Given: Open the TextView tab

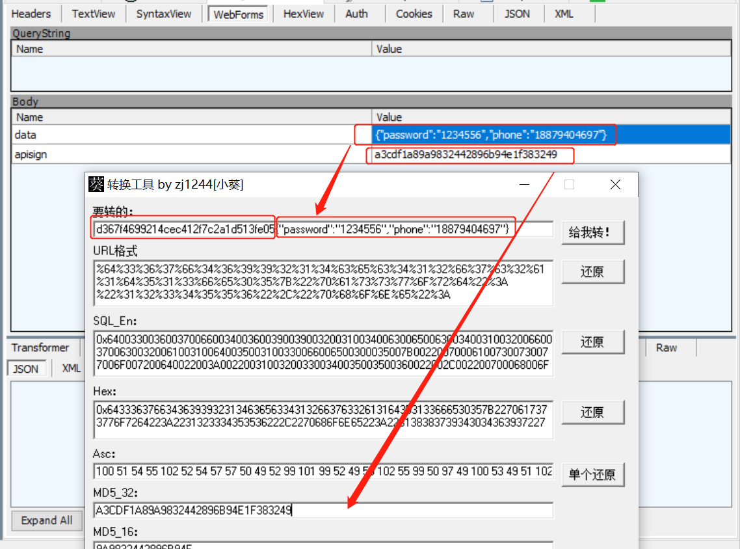Looking at the screenshot, I should (x=94, y=14).
